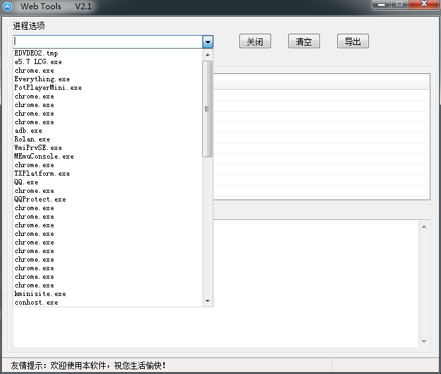Open the process combo box dropdown arrow
The image size is (441, 374).
tap(208, 42)
